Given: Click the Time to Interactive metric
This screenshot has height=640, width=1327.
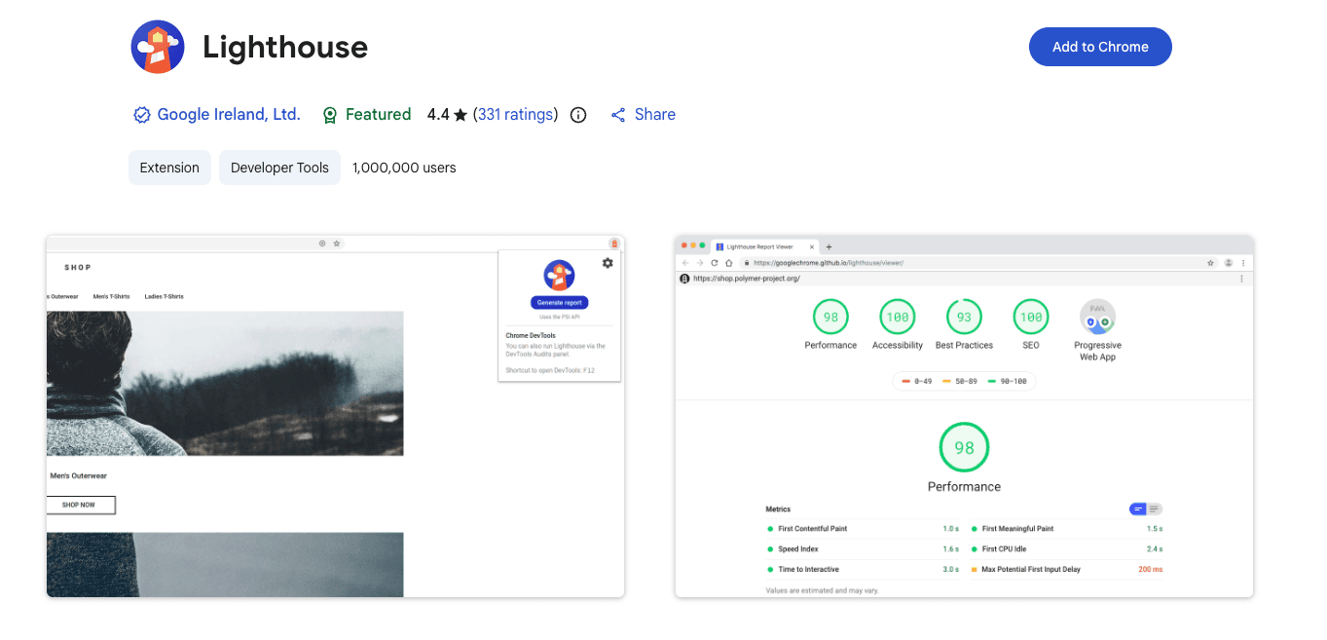Looking at the screenshot, I should coord(864,570).
